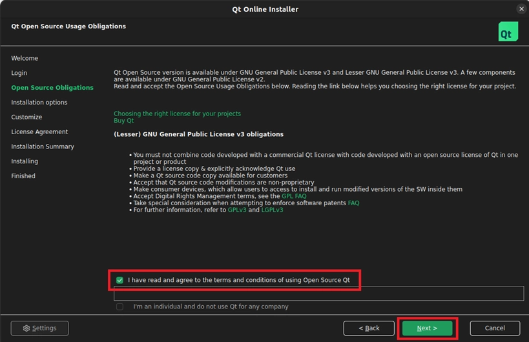529x342 pixels.
Task: Select the Welcome step in sidebar
Action: (25, 58)
